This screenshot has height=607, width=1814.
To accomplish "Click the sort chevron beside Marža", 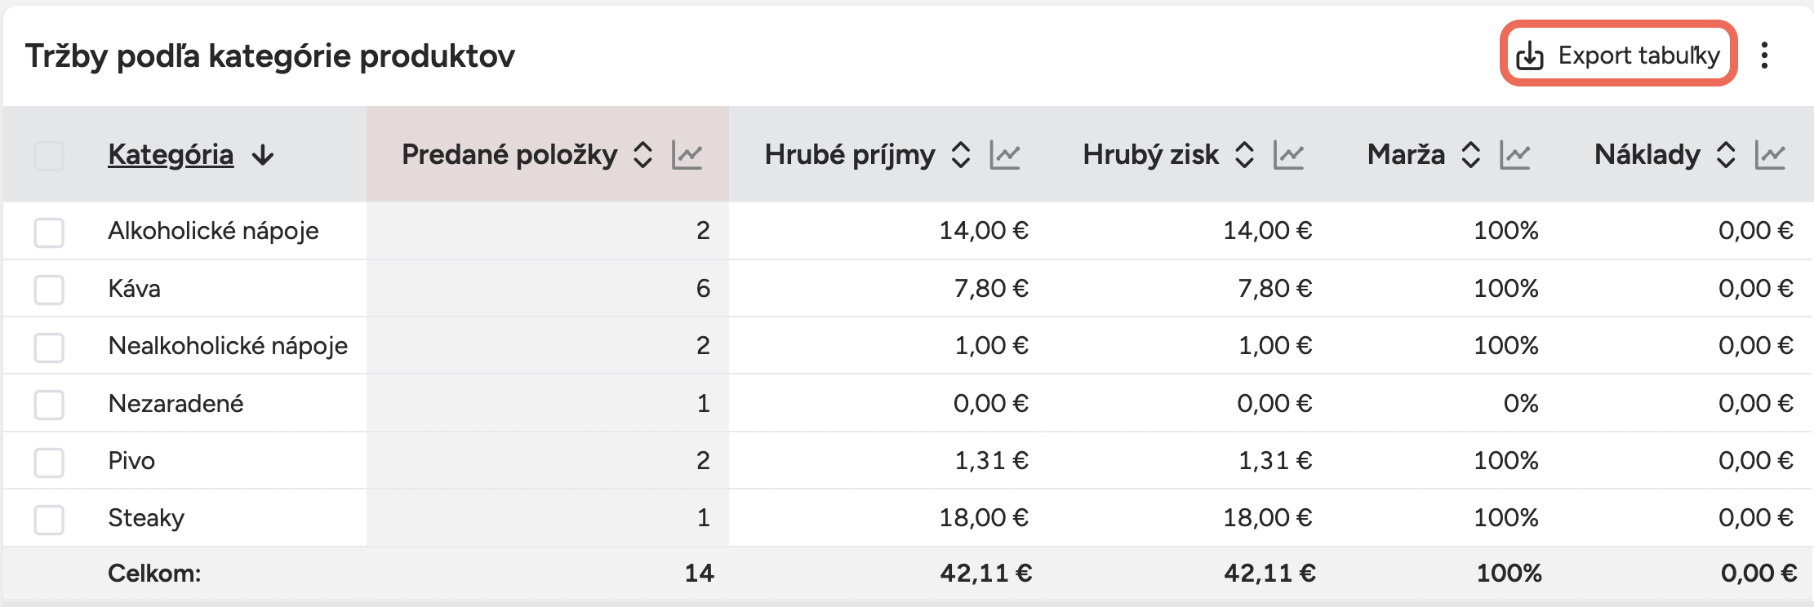I will pyautogui.click(x=1473, y=154).
